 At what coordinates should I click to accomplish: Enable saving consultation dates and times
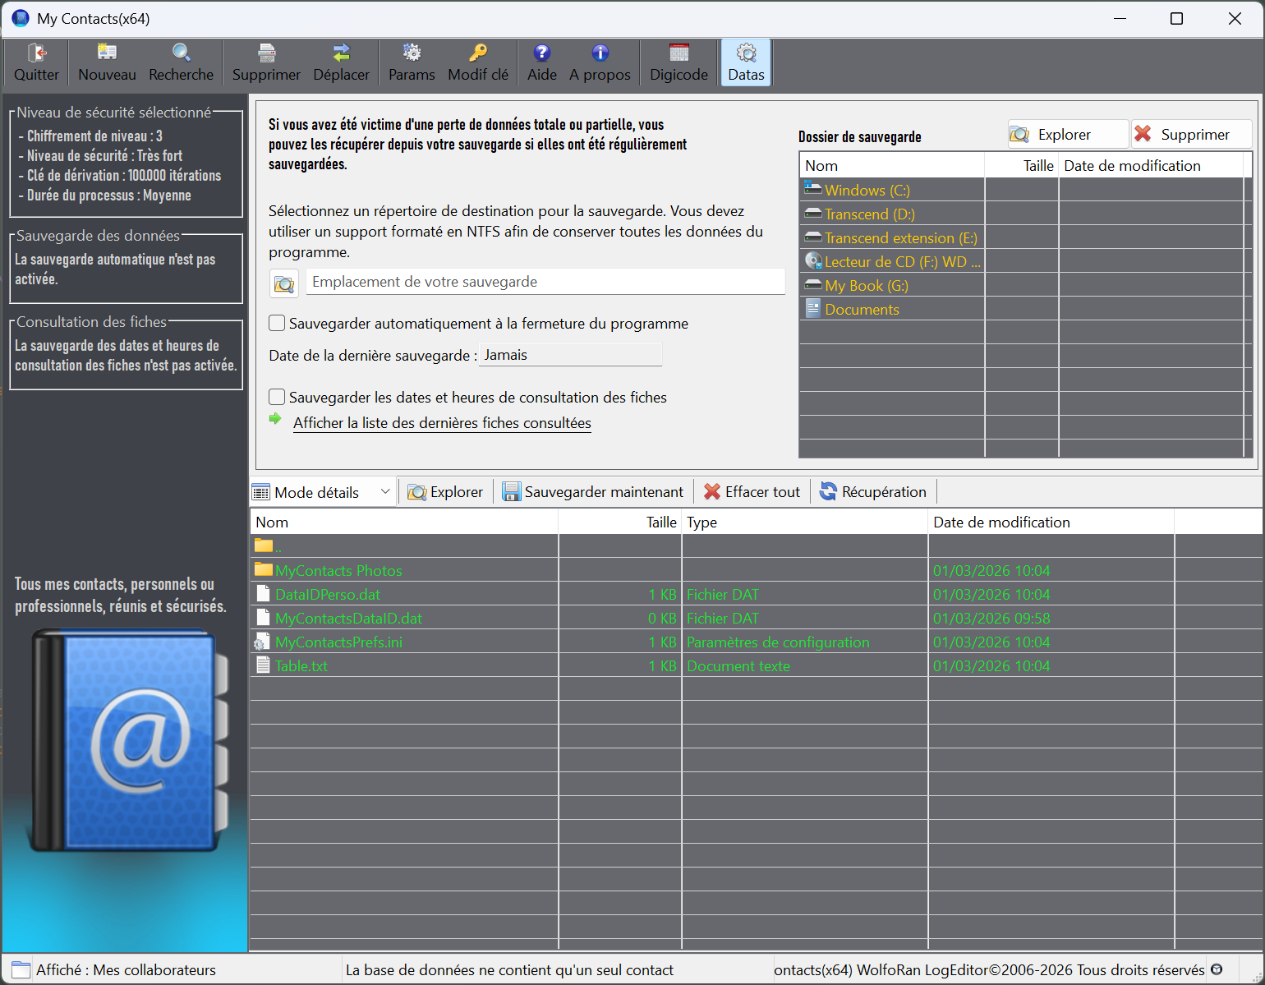[278, 398]
